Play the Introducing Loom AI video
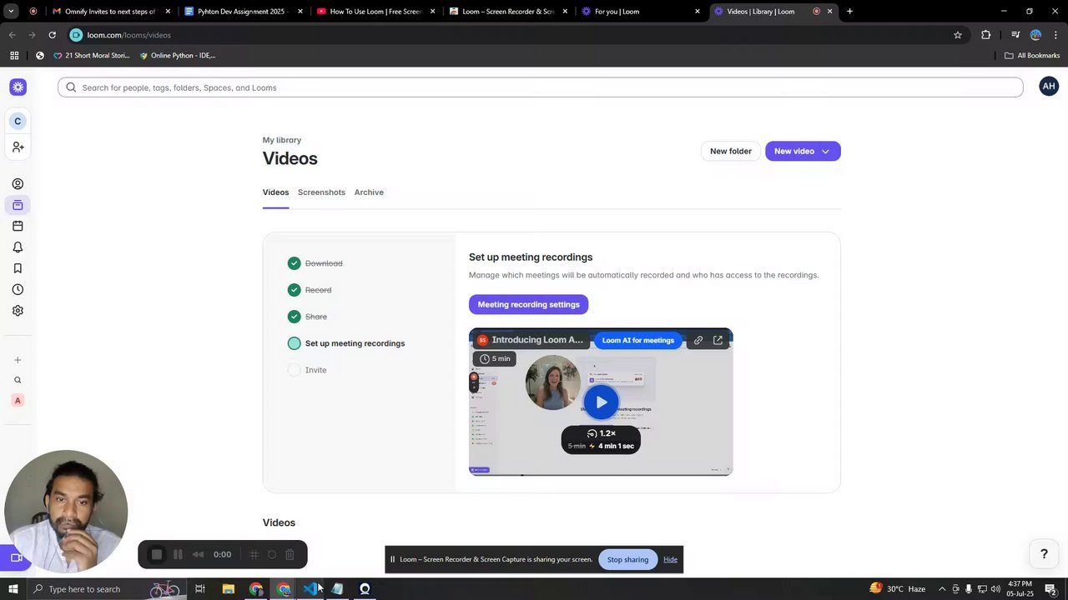This screenshot has width=1068, height=600. pyautogui.click(x=601, y=402)
